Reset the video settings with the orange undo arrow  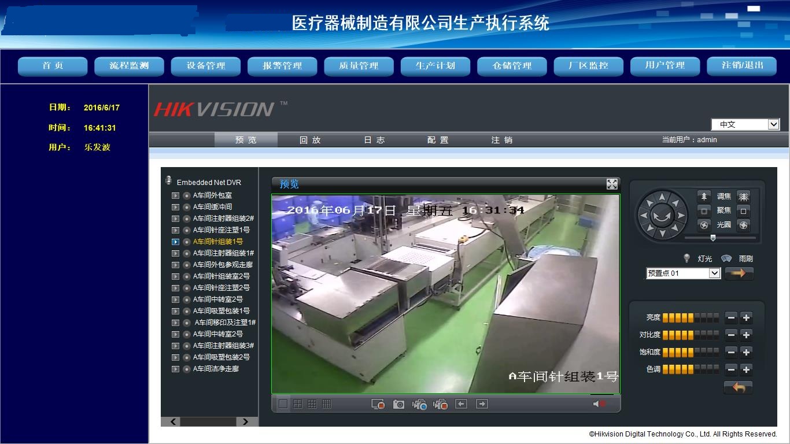point(738,387)
